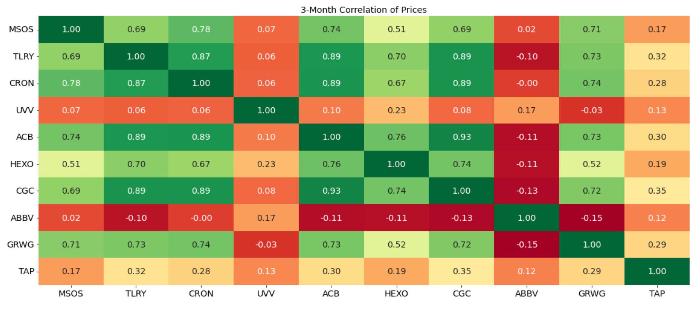The width and height of the screenshot is (693, 310).
Task: Select the TAP column label on x-axis
Action: click(x=657, y=294)
